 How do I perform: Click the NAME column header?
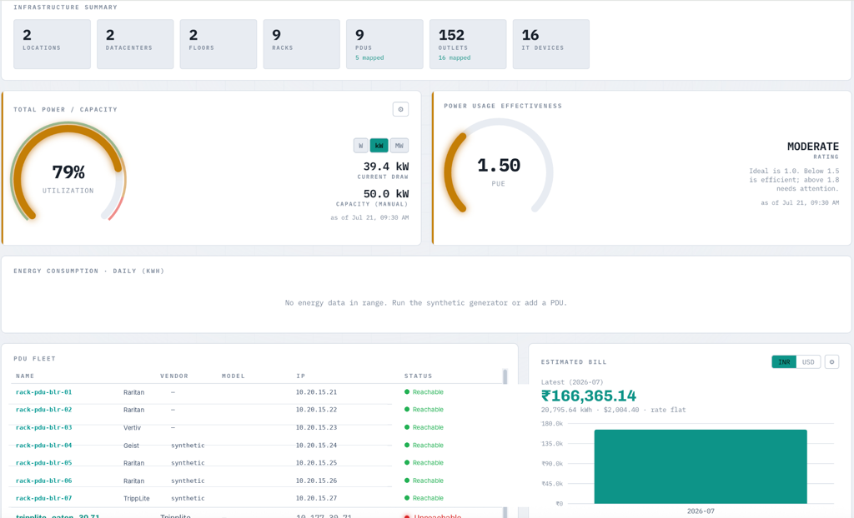[x=25, y=376]
